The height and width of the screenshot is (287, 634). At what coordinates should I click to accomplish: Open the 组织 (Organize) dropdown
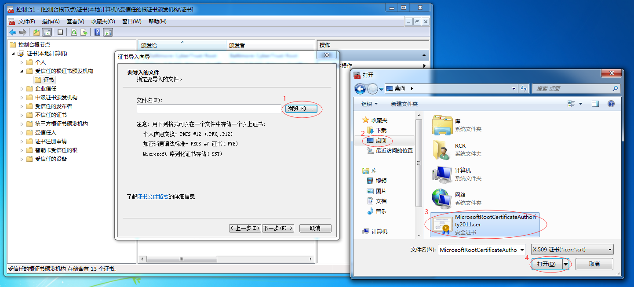(x=369, y=104)
